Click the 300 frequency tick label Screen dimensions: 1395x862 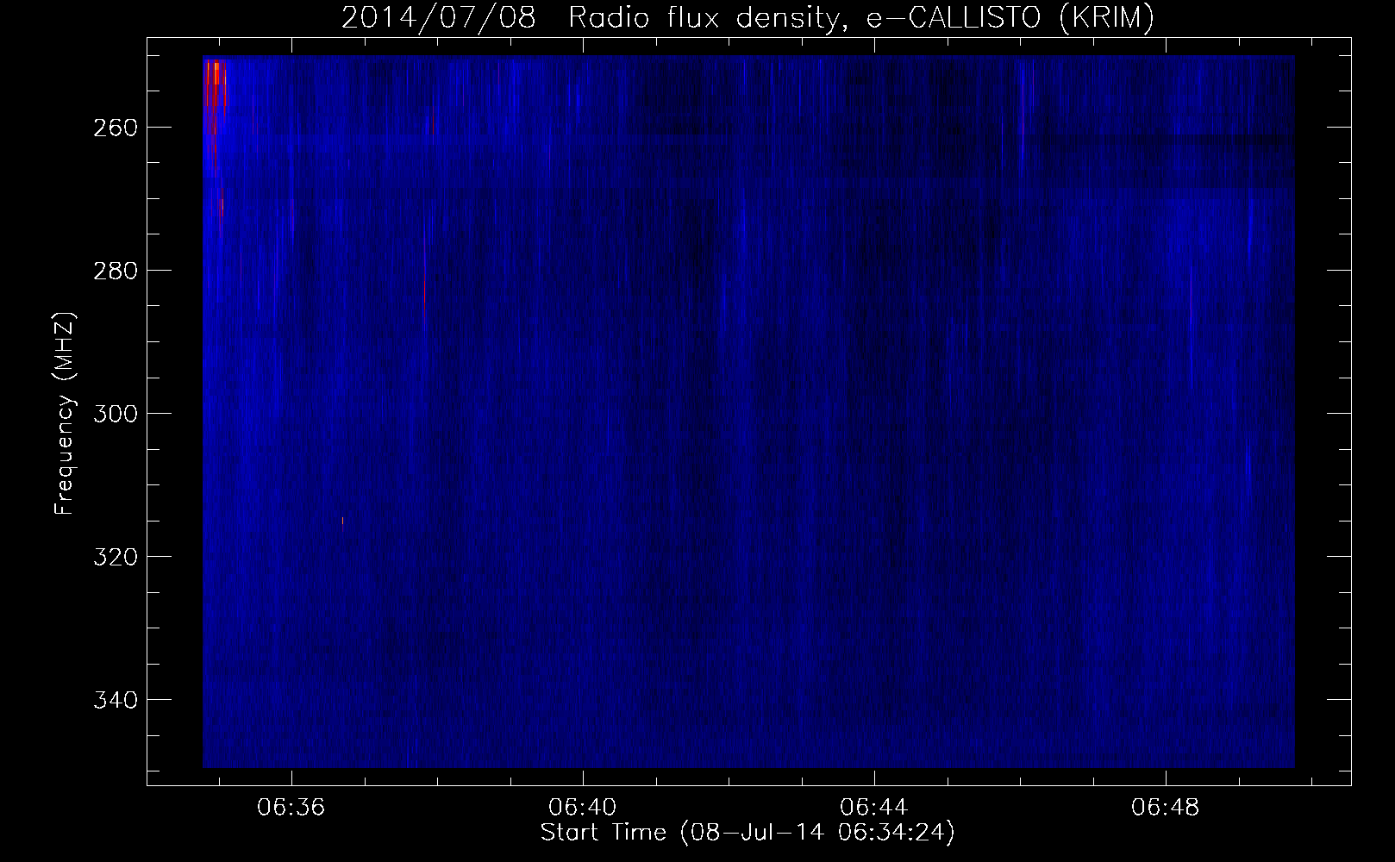click(x=114, y=414)
